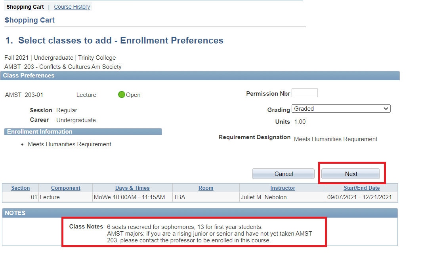Switch to the Course History tab
Screen dimensions: 422x255
(x=72, y=7)
